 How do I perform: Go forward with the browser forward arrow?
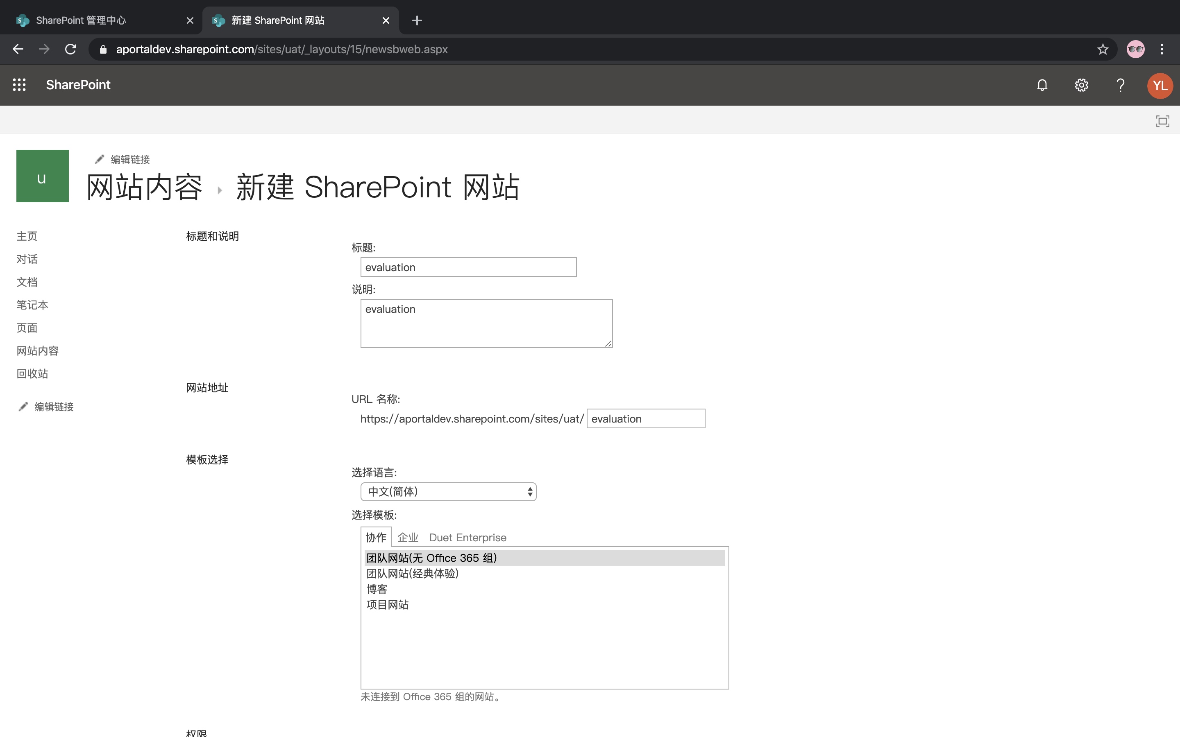[44, 49]
